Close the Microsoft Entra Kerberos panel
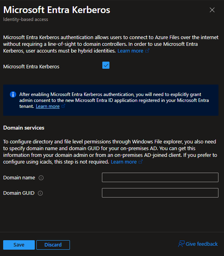This screenshot has width=224, height=256. (212, 10)
